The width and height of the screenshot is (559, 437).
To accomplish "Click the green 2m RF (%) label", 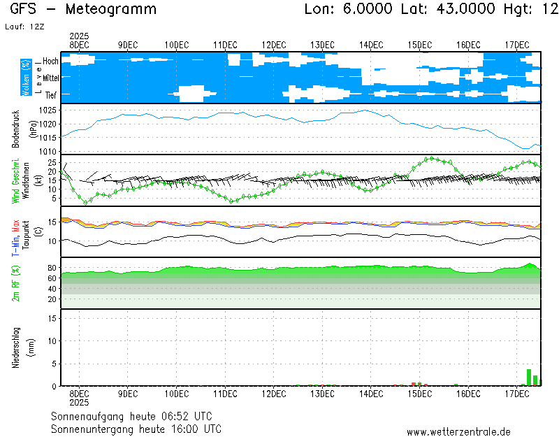I will [15, 283].
